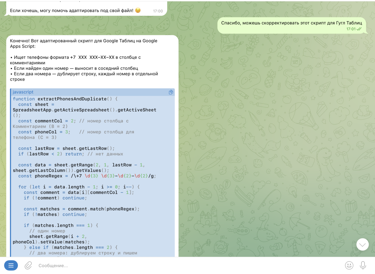375x274 pixels.
Task: Click the javascript code block header label
Action: [23, 92]
